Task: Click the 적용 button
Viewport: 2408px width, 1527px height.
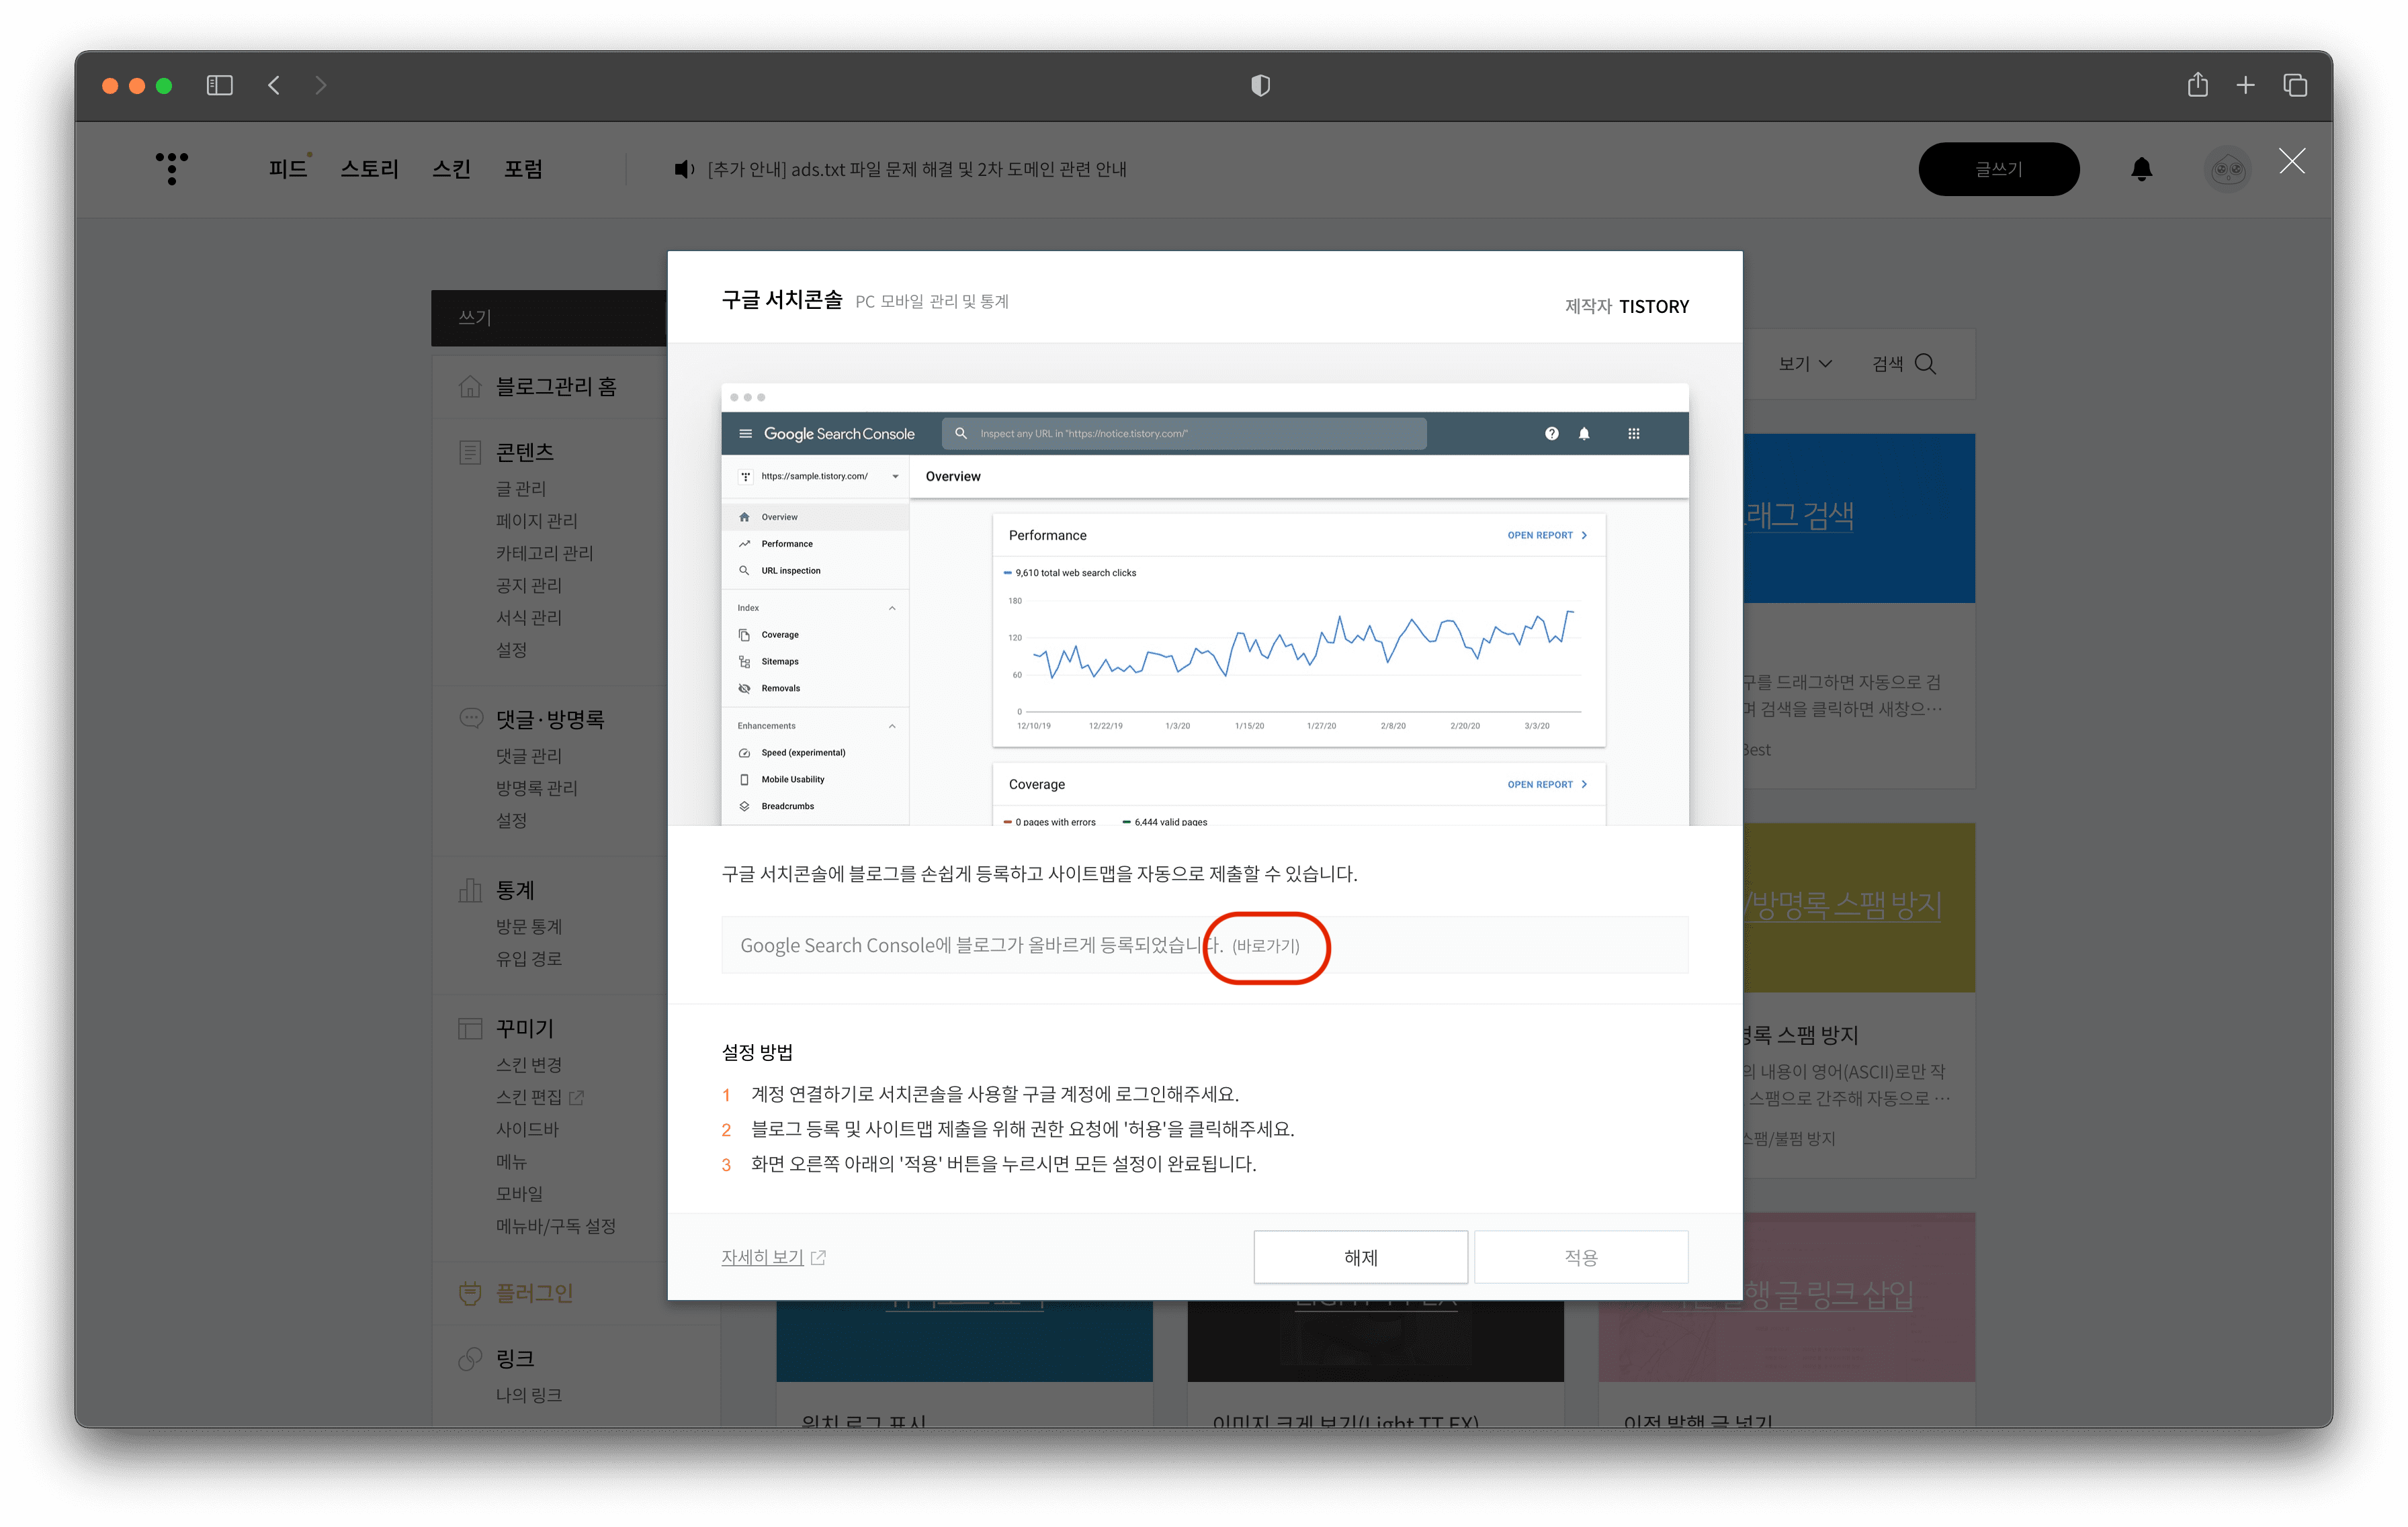Action: [x=1580, y=1257]
